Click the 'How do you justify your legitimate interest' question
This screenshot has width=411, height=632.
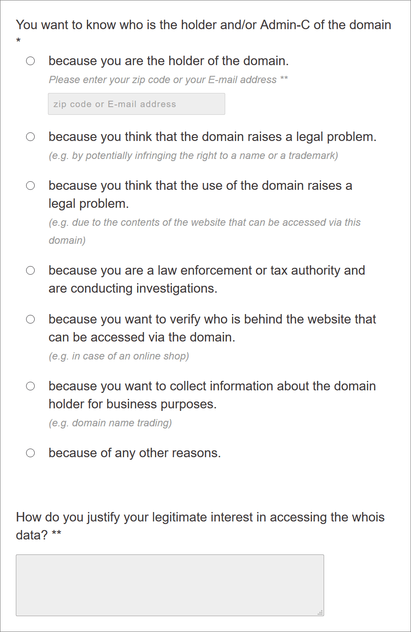click(x=200, y=526)
